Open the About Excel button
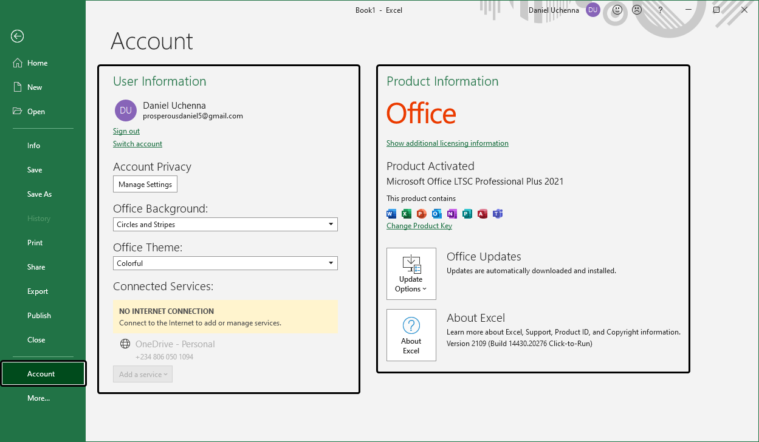This screenshot has height=442, width=759. (411, 335)
